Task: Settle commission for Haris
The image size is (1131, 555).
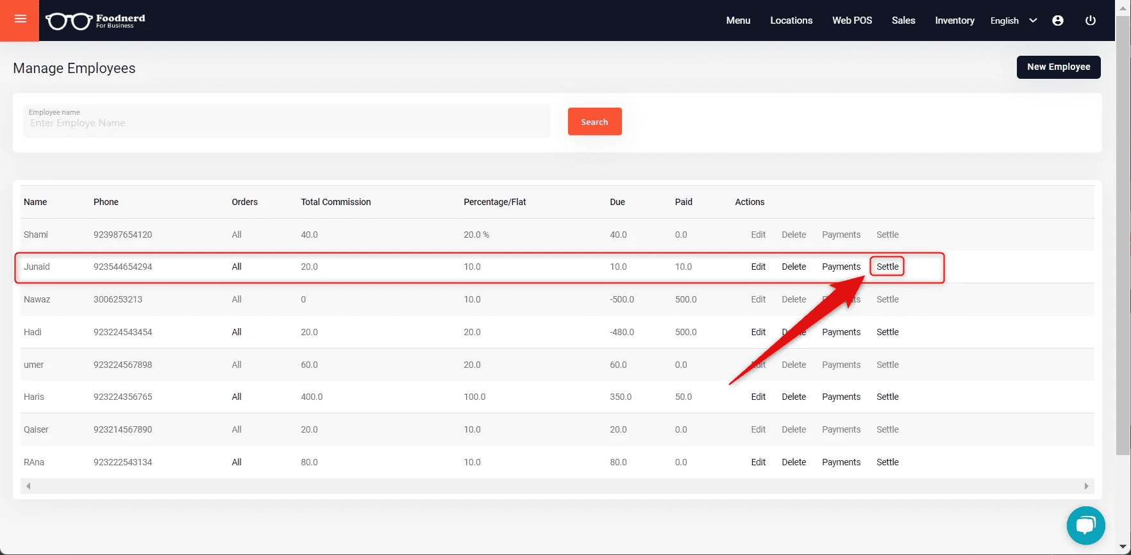Action: click(x=887, y=397)
